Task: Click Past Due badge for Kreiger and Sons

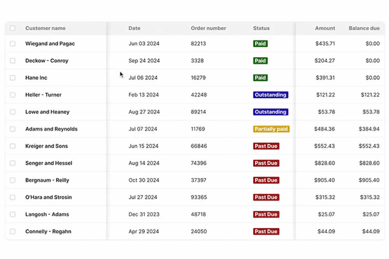Action: pos(266,146)
